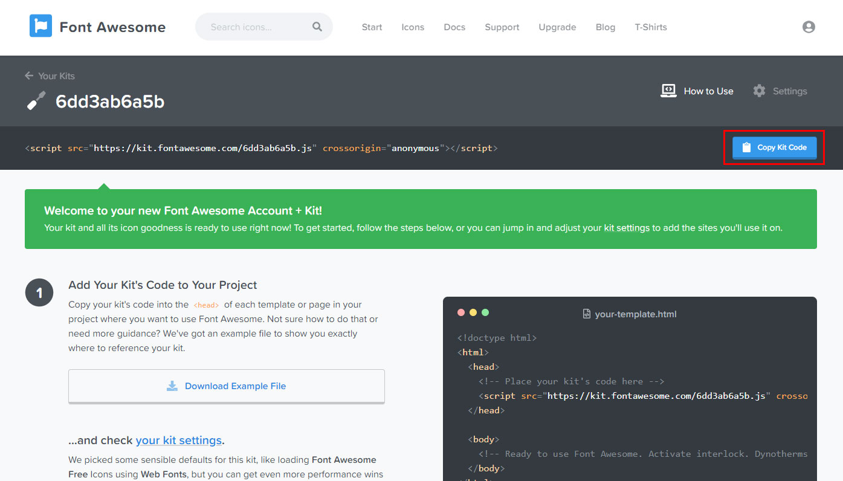
Task: Select Upgrade in the top navigation
Action: [x=557, y=27]
